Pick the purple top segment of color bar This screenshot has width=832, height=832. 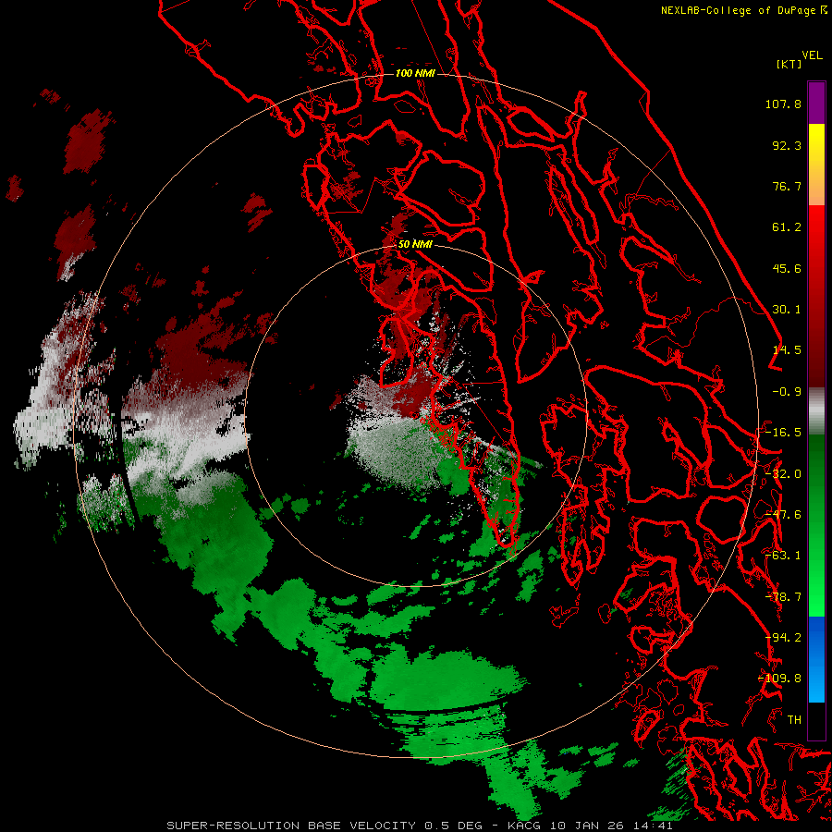click(816, 103)
